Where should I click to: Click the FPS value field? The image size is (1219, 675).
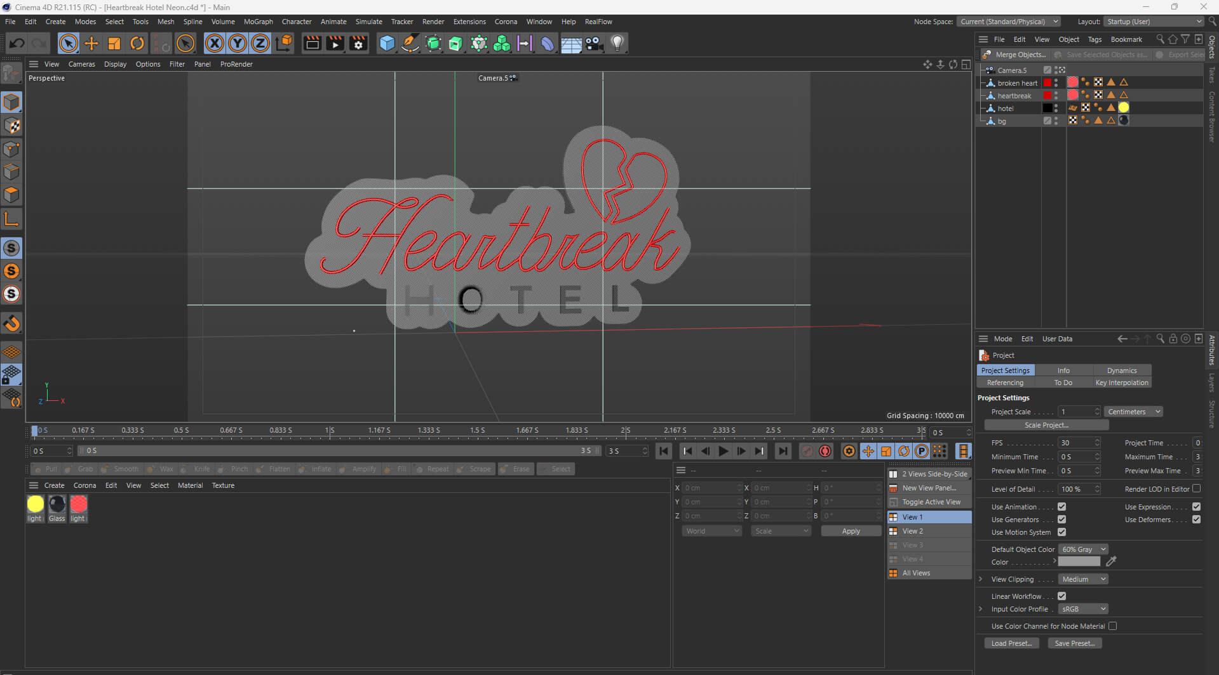(x=1079, y=443)
